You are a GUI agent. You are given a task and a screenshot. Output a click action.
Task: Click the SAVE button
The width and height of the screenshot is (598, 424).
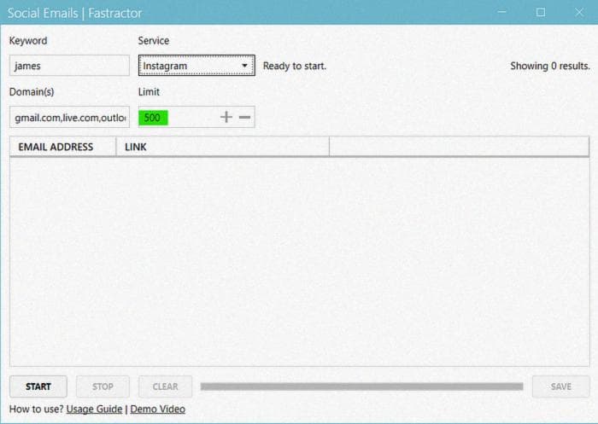(x=560, y=386)
